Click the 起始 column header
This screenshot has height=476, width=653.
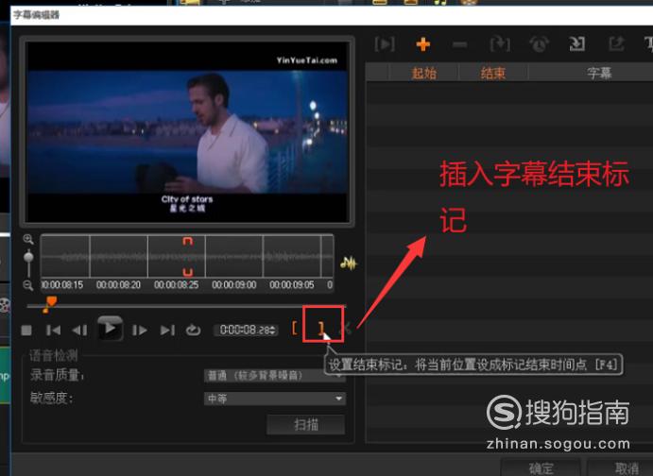423,74
